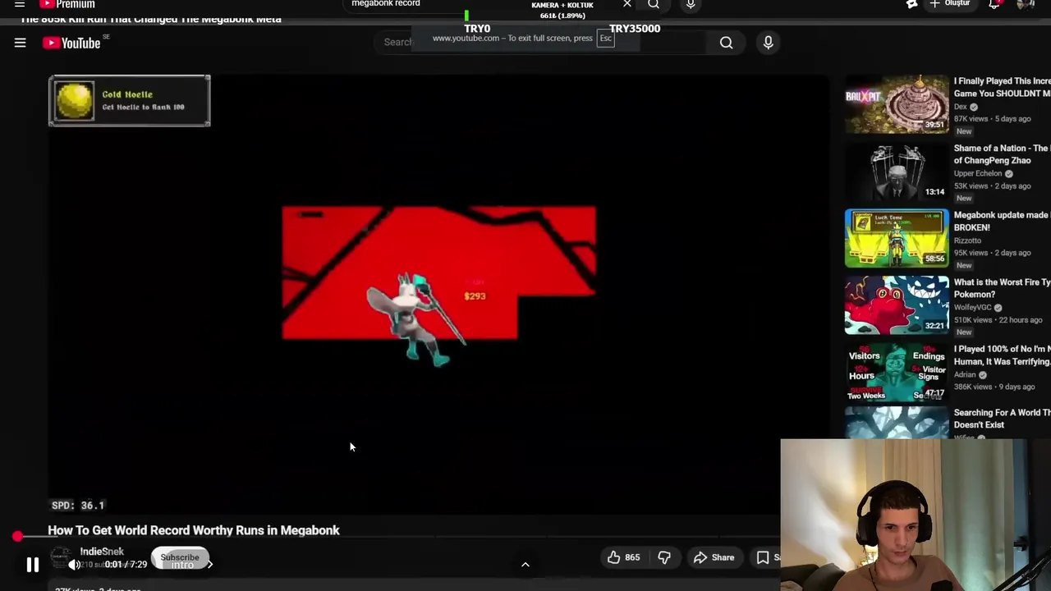Screen dimensions: 1051x591
Task: Open the notifications bell
Action: pyautogui.click(x=994, y=4)
